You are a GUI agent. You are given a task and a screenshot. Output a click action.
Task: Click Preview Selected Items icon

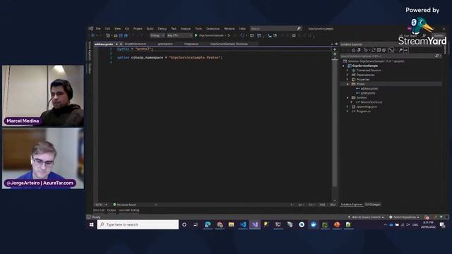pyautogui.click(x=406, y=50)
